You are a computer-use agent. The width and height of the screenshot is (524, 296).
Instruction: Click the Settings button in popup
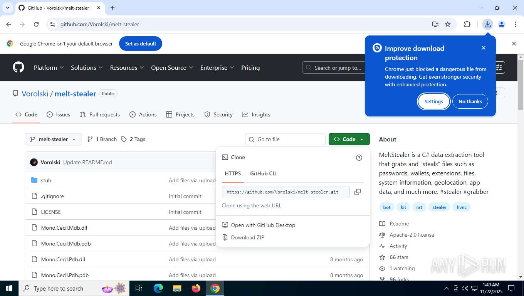pyautogui.click(x=433, y=101)
